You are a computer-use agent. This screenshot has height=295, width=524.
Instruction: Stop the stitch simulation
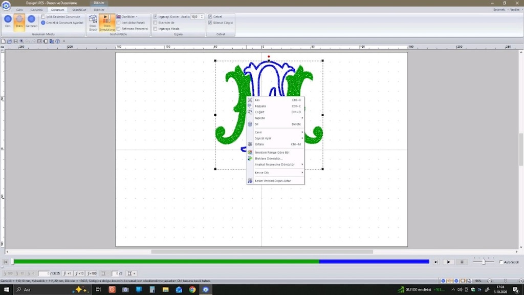(462, 262)
